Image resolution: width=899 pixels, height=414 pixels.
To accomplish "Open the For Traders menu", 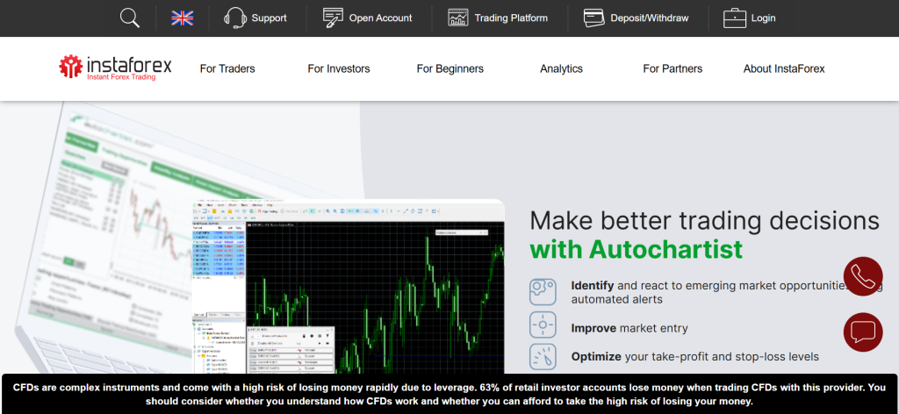I will (227, 68).
